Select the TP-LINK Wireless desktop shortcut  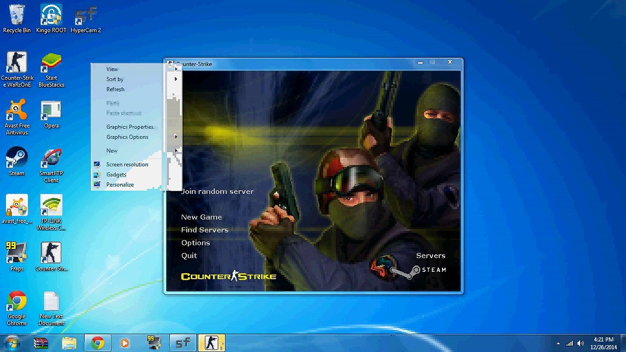click(x=51, y=213)
